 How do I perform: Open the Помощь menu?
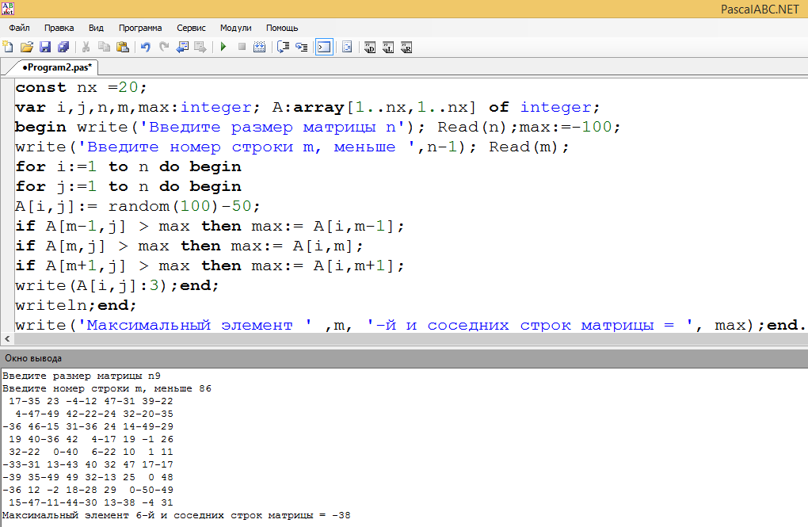(282, 28)
